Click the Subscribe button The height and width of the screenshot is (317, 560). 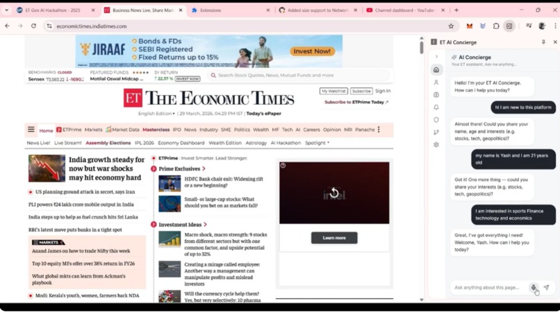tap(361, 92)
